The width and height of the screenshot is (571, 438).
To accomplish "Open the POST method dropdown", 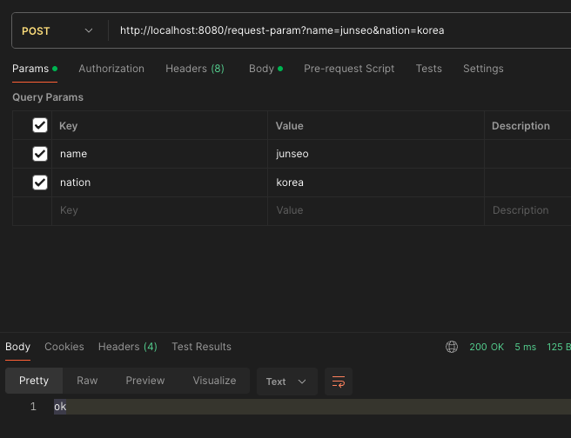I will coord(57,31).
